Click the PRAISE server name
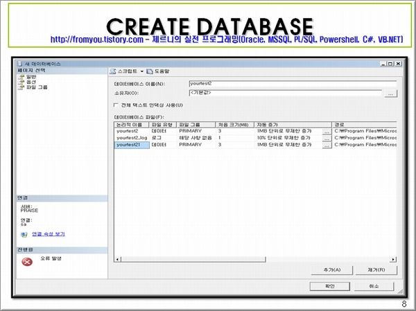 click(x=29, y=211)
